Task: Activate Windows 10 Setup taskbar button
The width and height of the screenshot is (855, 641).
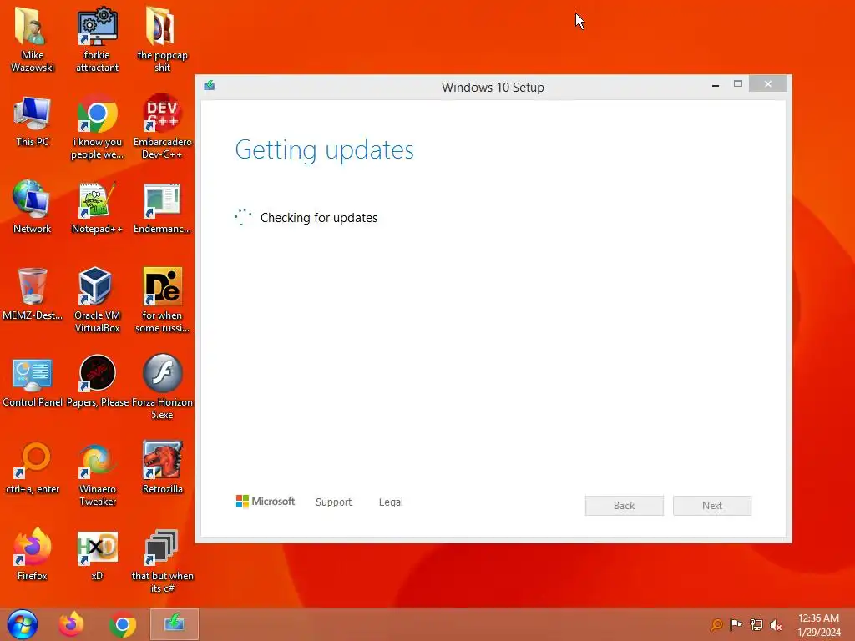Action: click(174, 624)
